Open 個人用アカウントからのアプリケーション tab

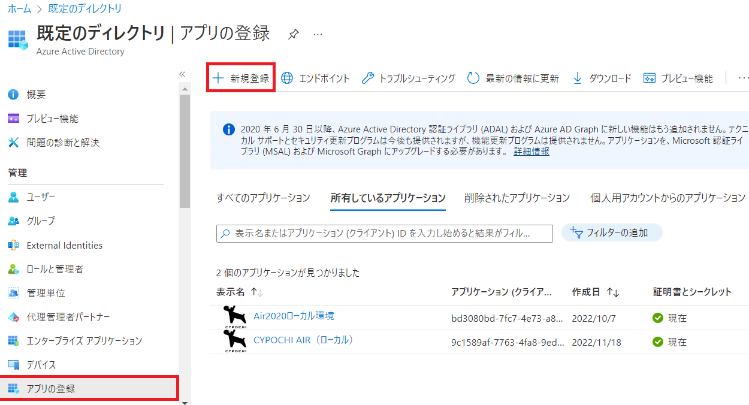coord(668,198)
